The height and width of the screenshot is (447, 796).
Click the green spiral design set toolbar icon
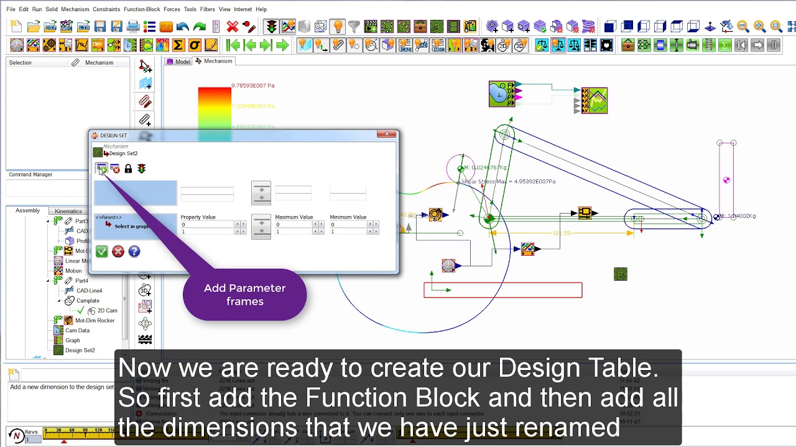click(x=437, y=27)
